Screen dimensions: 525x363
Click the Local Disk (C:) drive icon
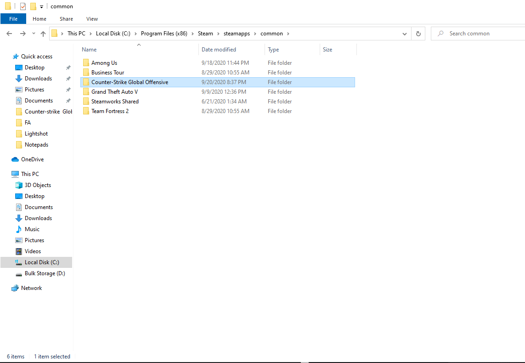(x=19, y=262)
